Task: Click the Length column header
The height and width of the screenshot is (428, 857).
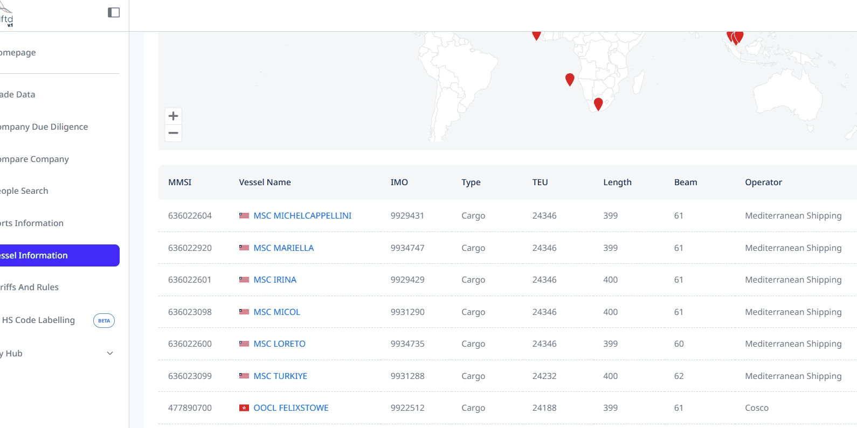Action: click(x=617, y=182)
